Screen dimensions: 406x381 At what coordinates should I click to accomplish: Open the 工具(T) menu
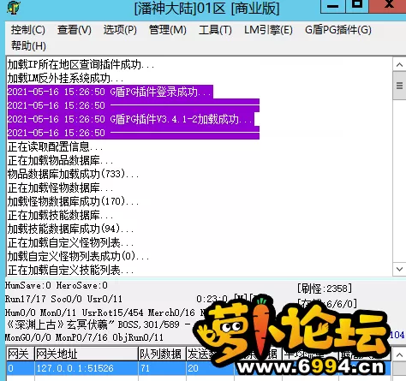click(x=215, y=30)
